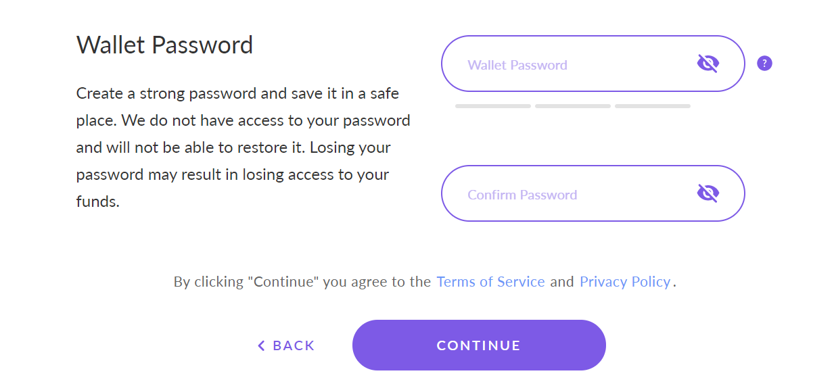Click the purple CONTINUE button
834x384 pixels.
[479, 345]
